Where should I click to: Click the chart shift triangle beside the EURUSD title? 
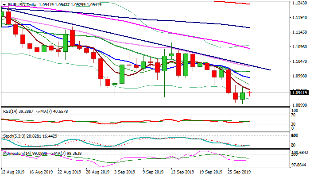3,4
